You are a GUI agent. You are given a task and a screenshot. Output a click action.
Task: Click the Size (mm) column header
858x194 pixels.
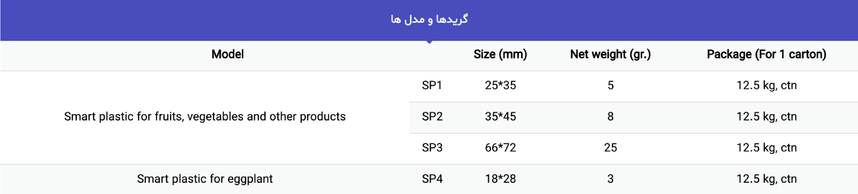point(500,54)
